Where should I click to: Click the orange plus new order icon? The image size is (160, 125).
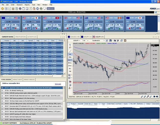(x=3, y=8)
